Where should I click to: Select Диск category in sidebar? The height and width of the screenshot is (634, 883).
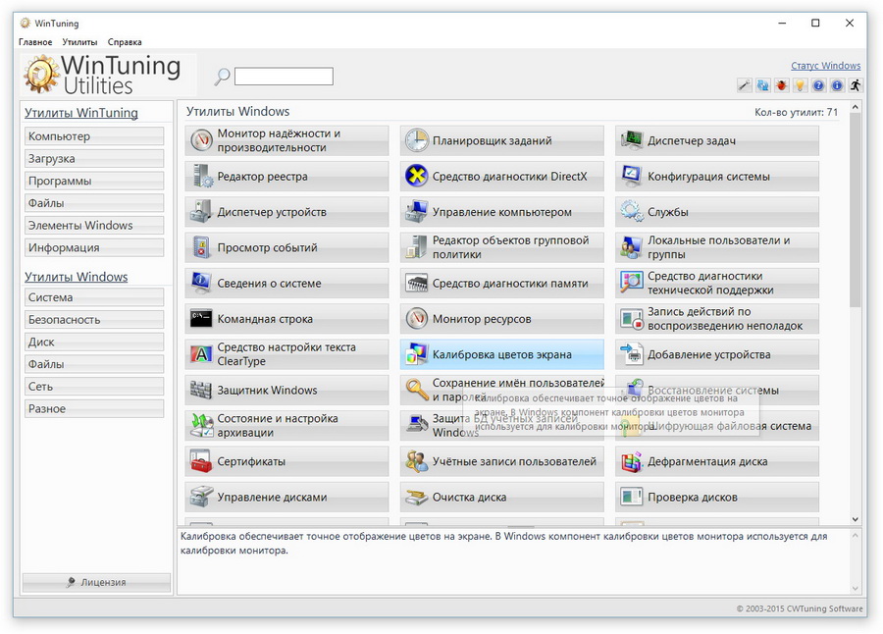(x=94, y=343)
